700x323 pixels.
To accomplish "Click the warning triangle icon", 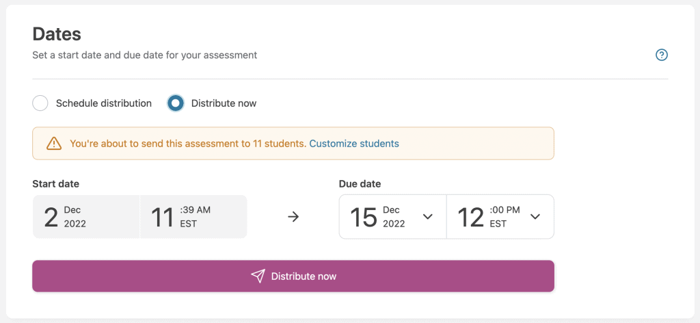I will pos(54,144).
